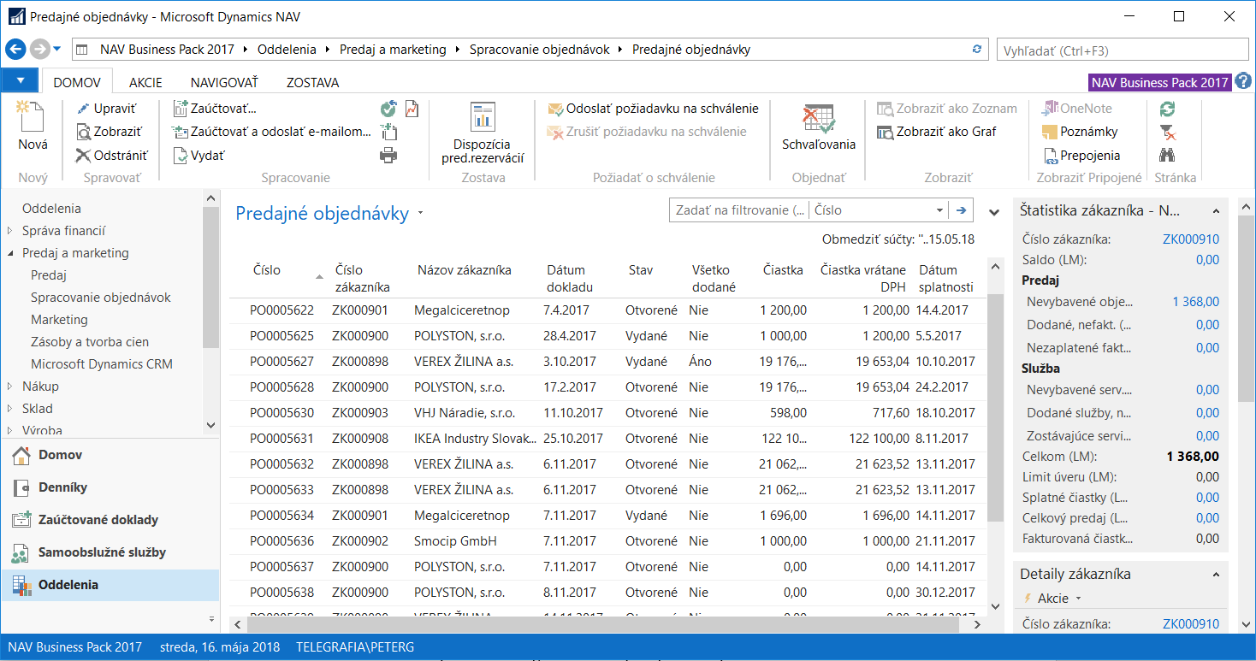Select Microsoft Dynamics CRM in the tree

click(102, 364)
